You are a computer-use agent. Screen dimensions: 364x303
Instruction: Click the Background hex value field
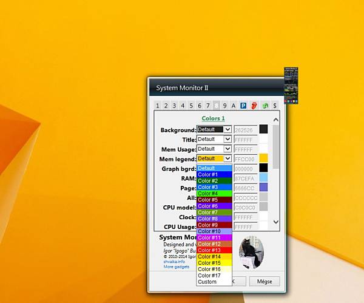pos(246,130)
